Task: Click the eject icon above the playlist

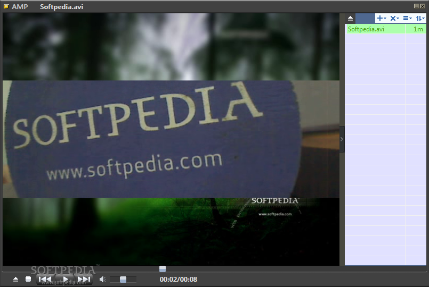Action: point(350,19)
